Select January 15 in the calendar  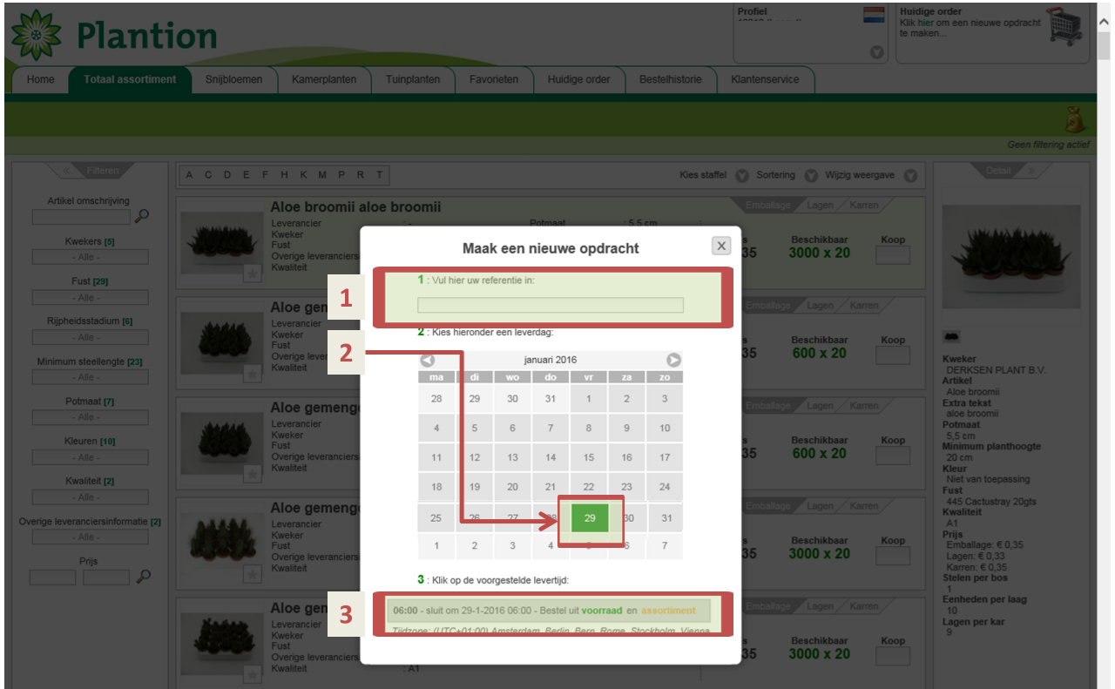pyautogui.click(x=589, y=457)
